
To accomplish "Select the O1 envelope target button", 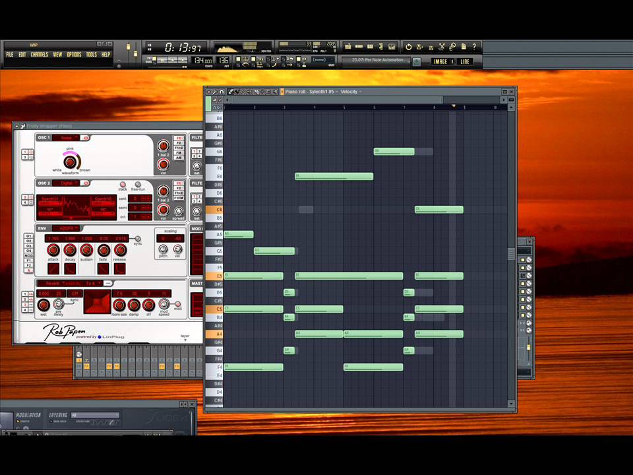I will (28, 236).
